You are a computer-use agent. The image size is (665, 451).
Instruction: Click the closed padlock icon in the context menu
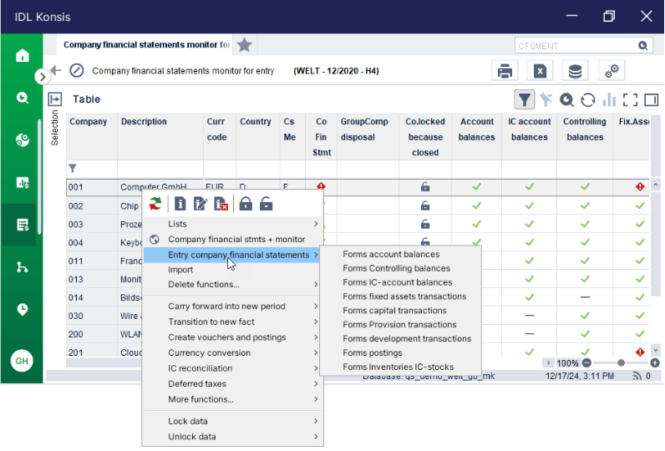point(246,204)
